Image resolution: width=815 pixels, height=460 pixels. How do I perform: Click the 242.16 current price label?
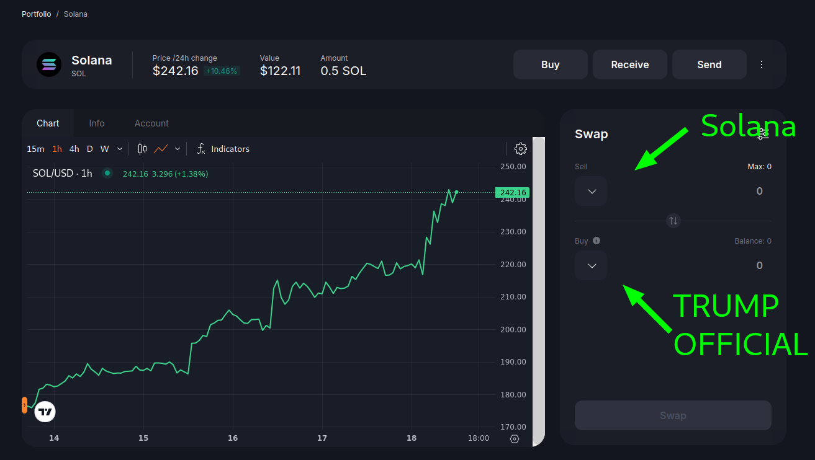click(513, 193)
